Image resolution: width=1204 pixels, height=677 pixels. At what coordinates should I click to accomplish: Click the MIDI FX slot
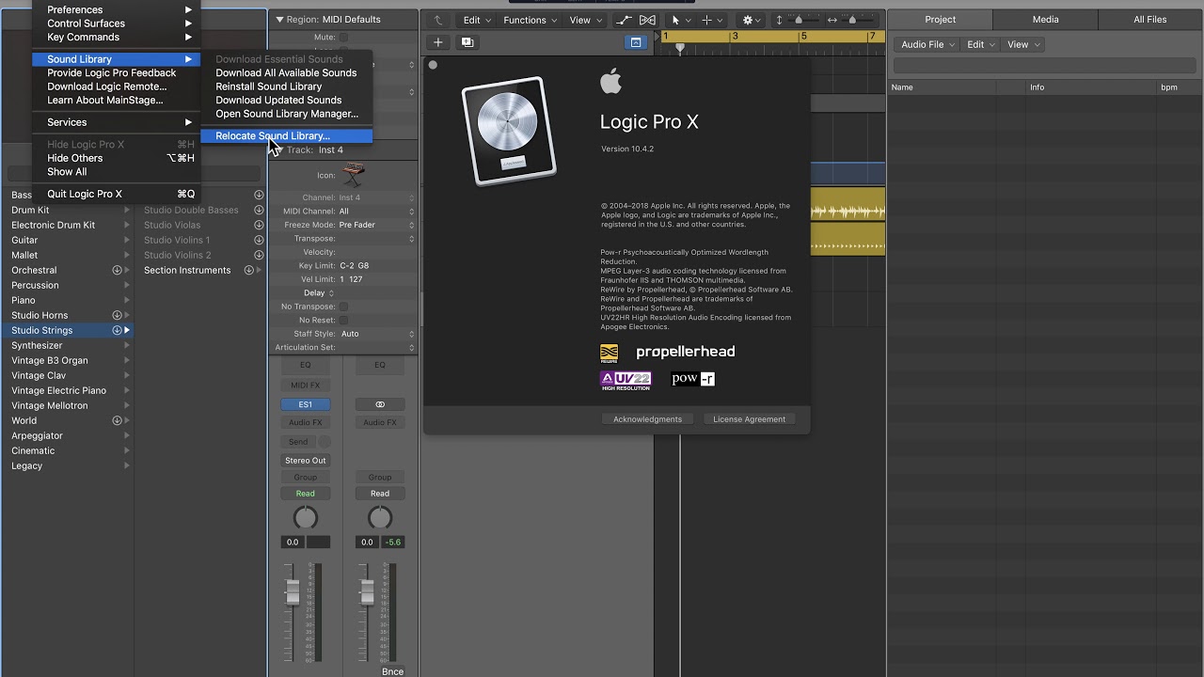click(306, 386)
